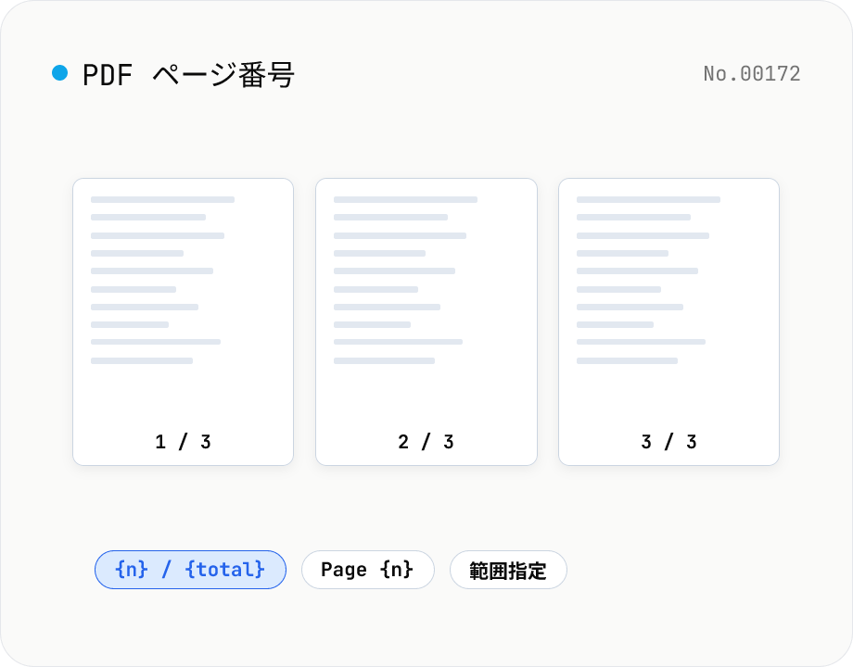The width and height of the screenshot is (853, 667).
Task: Click the PDF ページ番号 title
Action: pos(189,74)
